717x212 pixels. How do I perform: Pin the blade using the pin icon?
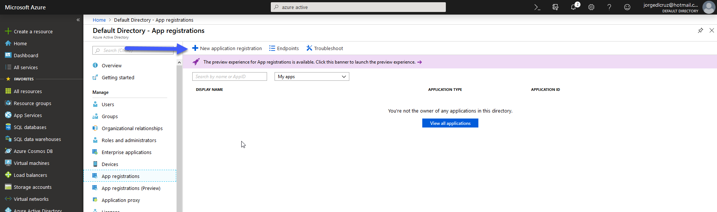[700, 31]
